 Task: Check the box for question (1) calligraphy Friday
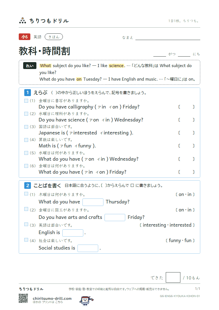pyautogui.click(x=26, y=101)
